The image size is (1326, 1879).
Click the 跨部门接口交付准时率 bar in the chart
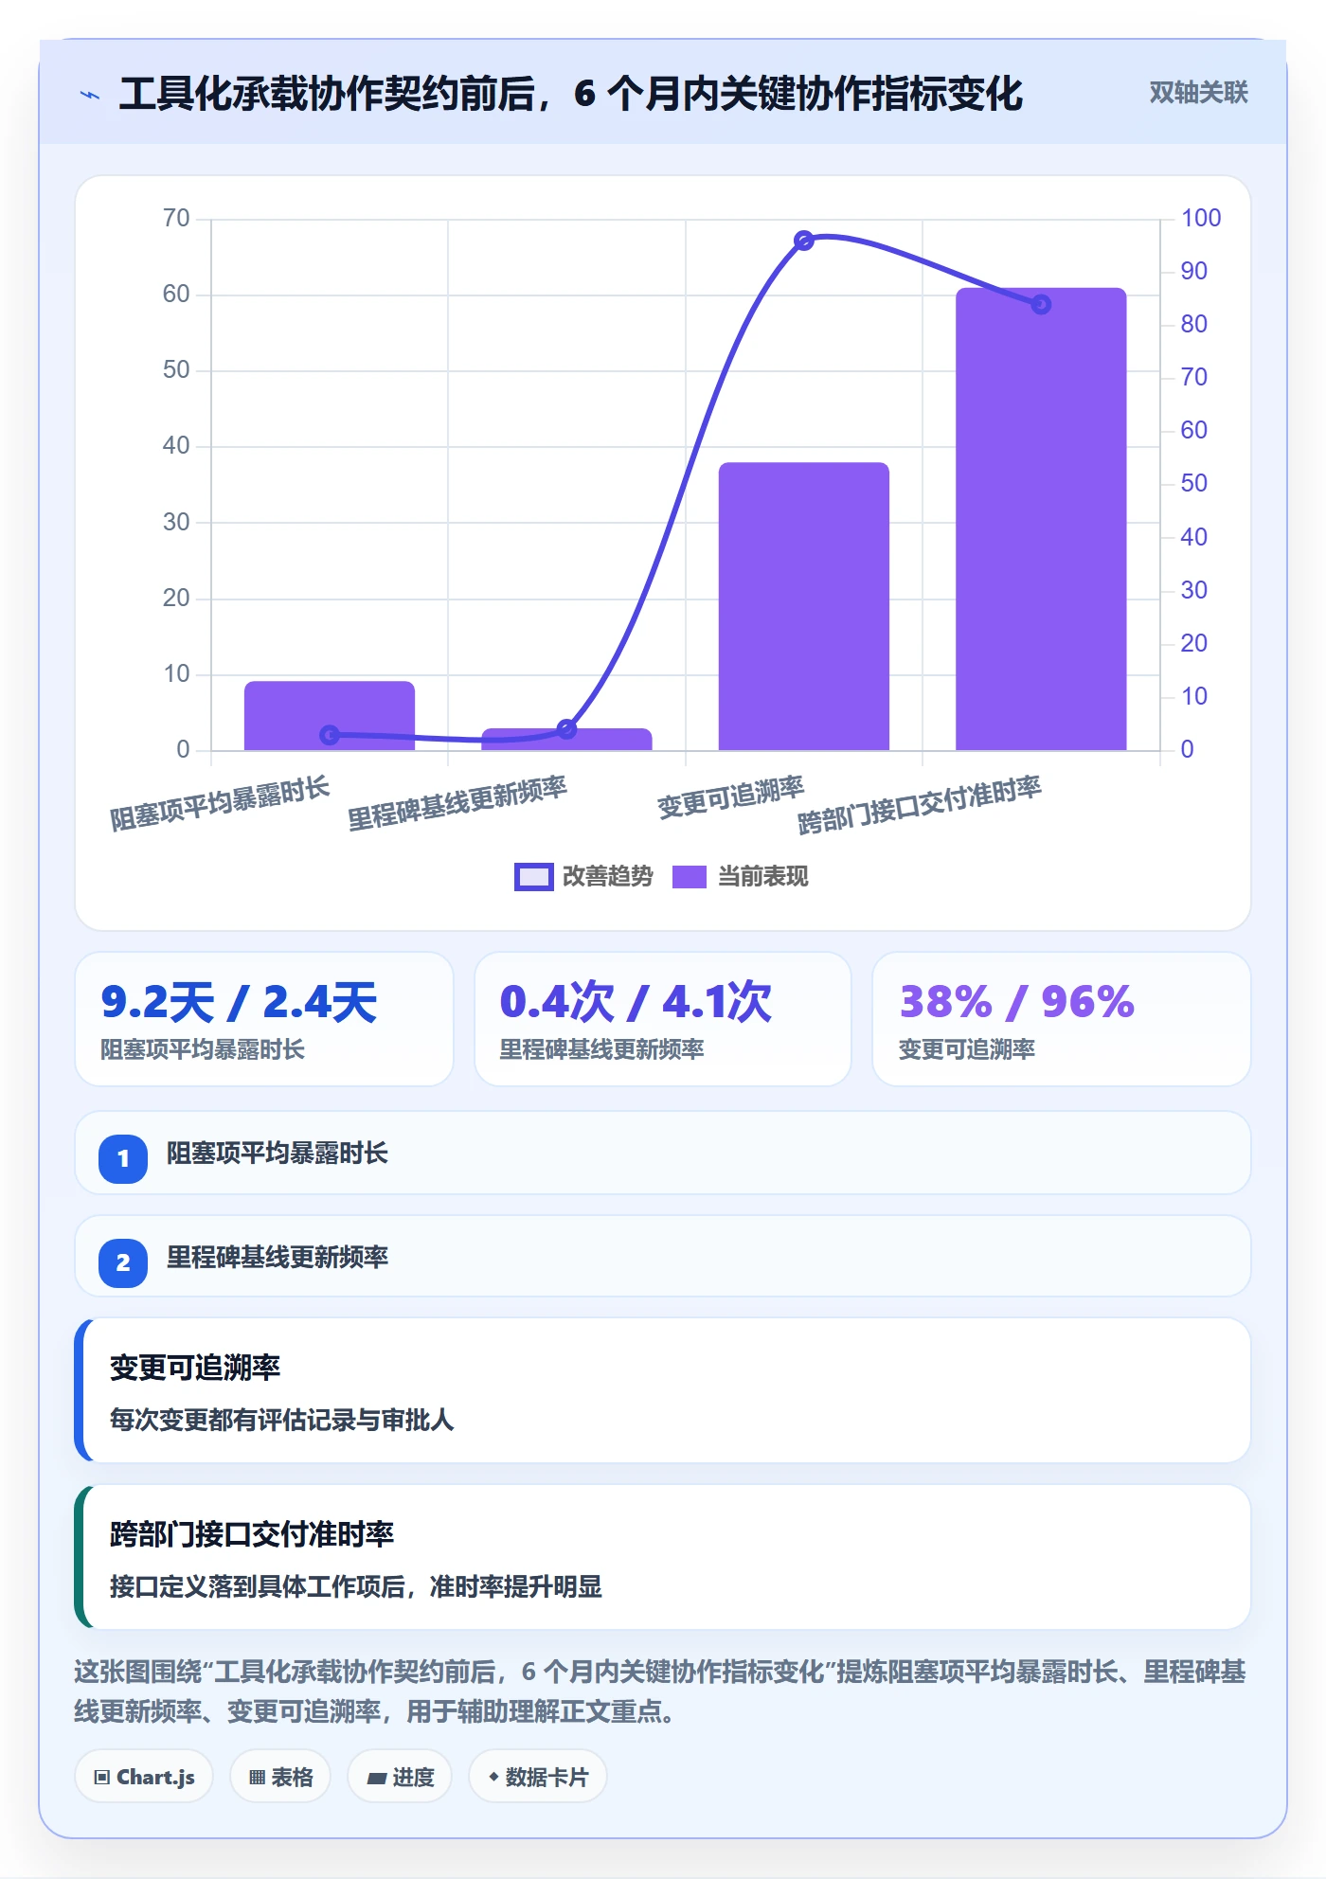tap(1041, 519)
